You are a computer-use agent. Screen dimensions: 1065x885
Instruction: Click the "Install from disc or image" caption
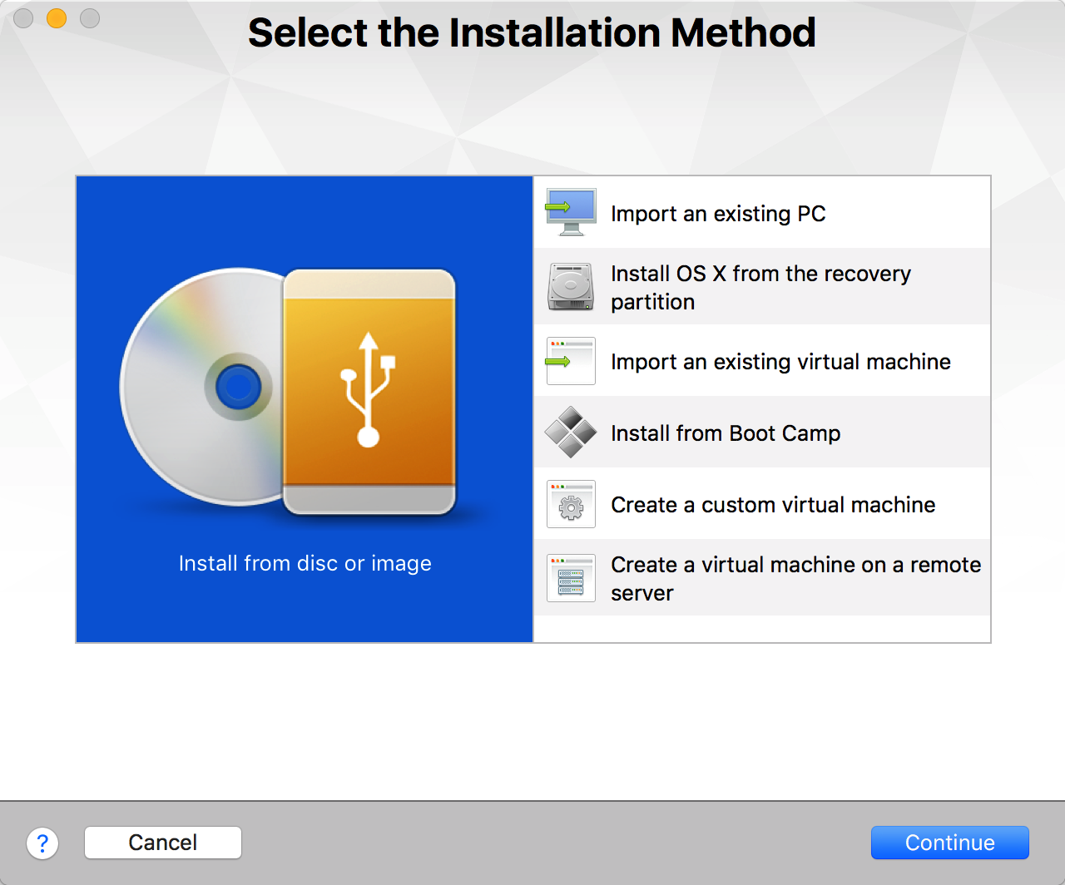click(x=305, y=563)
